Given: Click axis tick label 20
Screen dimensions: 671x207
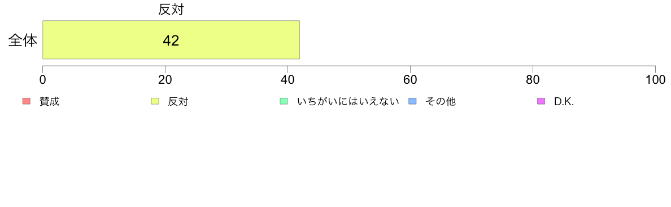Looking at the screenshot, I should click(x=165, y=80).
